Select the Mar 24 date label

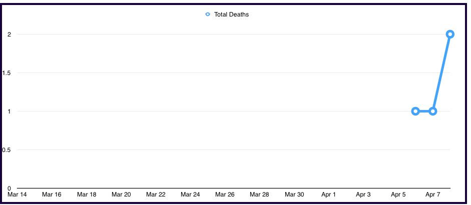click(190, 194)
